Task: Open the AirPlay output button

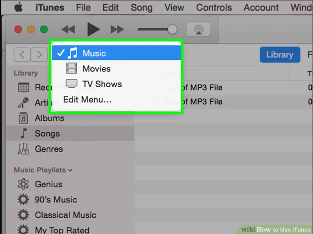Action: click(x=198, y=30)
